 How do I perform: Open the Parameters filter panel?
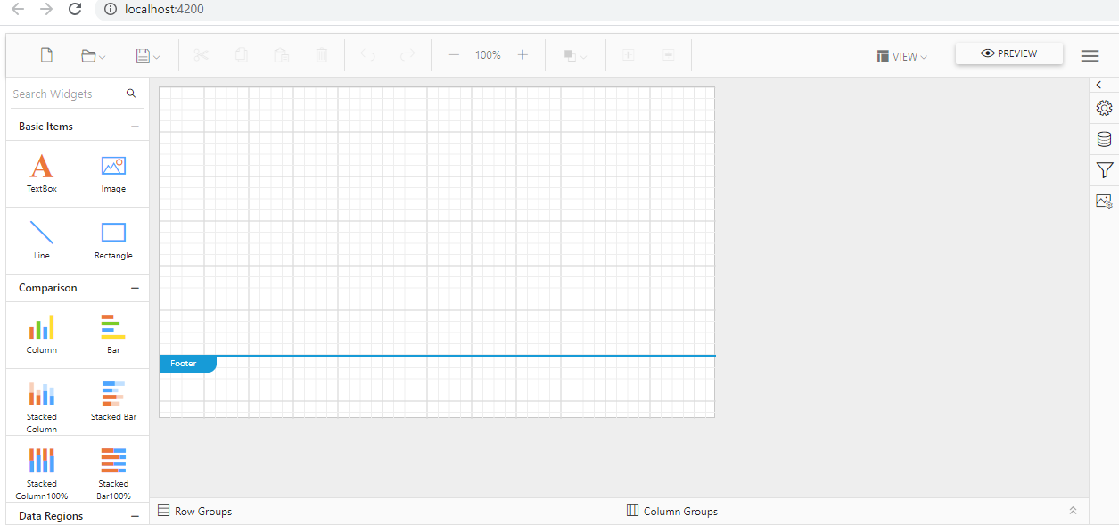point(1104,170)
